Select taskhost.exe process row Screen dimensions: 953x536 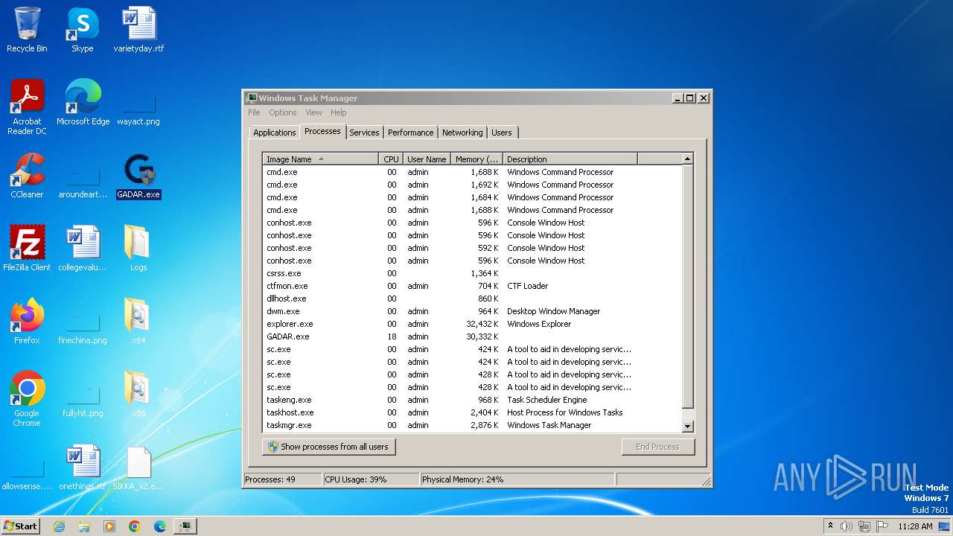(472, 412)
